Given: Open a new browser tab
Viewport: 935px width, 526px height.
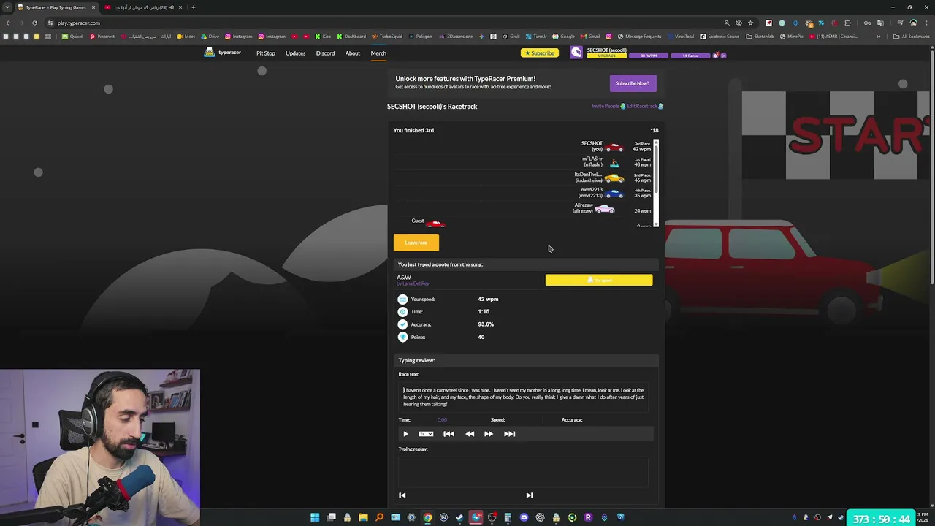Looking at the screenshot, I should click(x=193, y=7).
